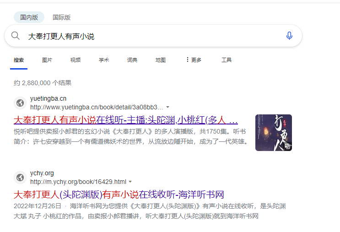Open the 地图 tab
This screenshot has width=340, height=232.
tap(161, 60)
